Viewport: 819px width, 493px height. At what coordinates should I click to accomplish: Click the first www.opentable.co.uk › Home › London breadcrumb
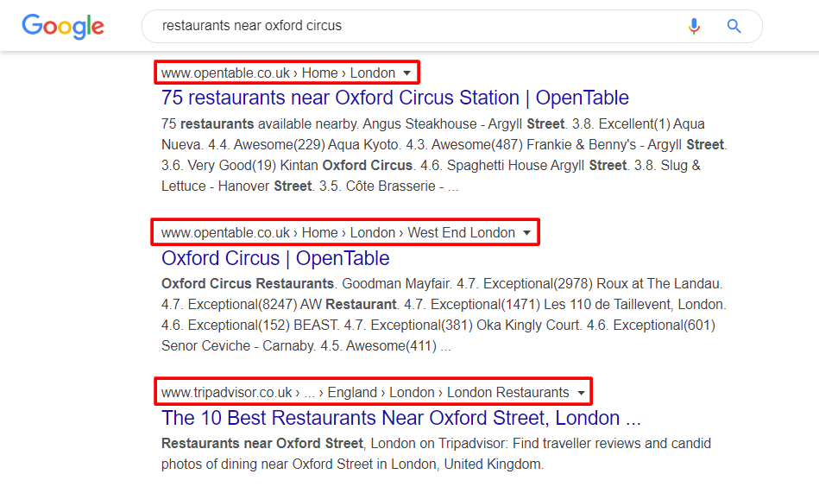[x=278, y=73]
